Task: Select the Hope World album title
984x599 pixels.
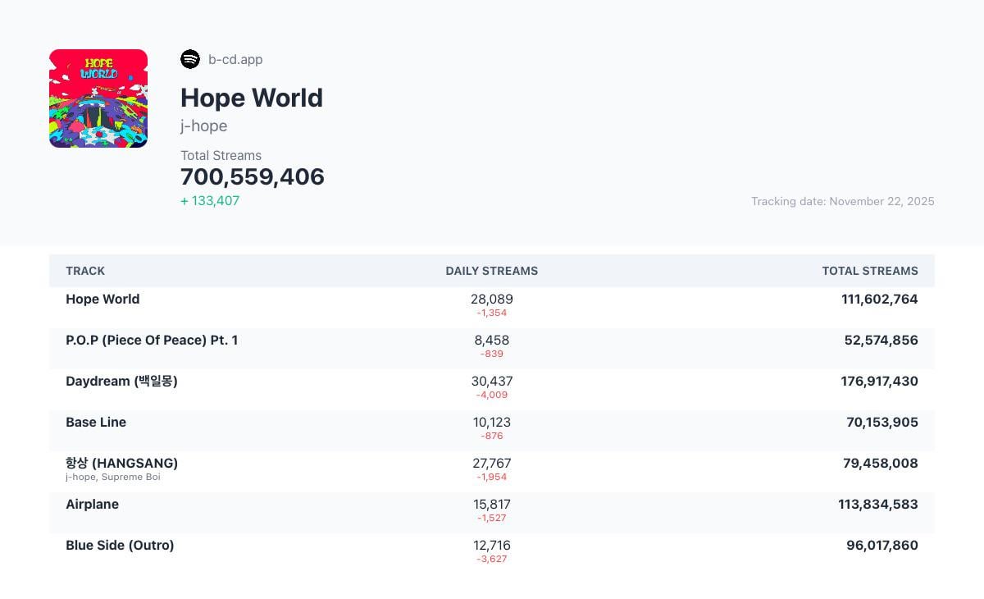Action: [x=252, y=98]
